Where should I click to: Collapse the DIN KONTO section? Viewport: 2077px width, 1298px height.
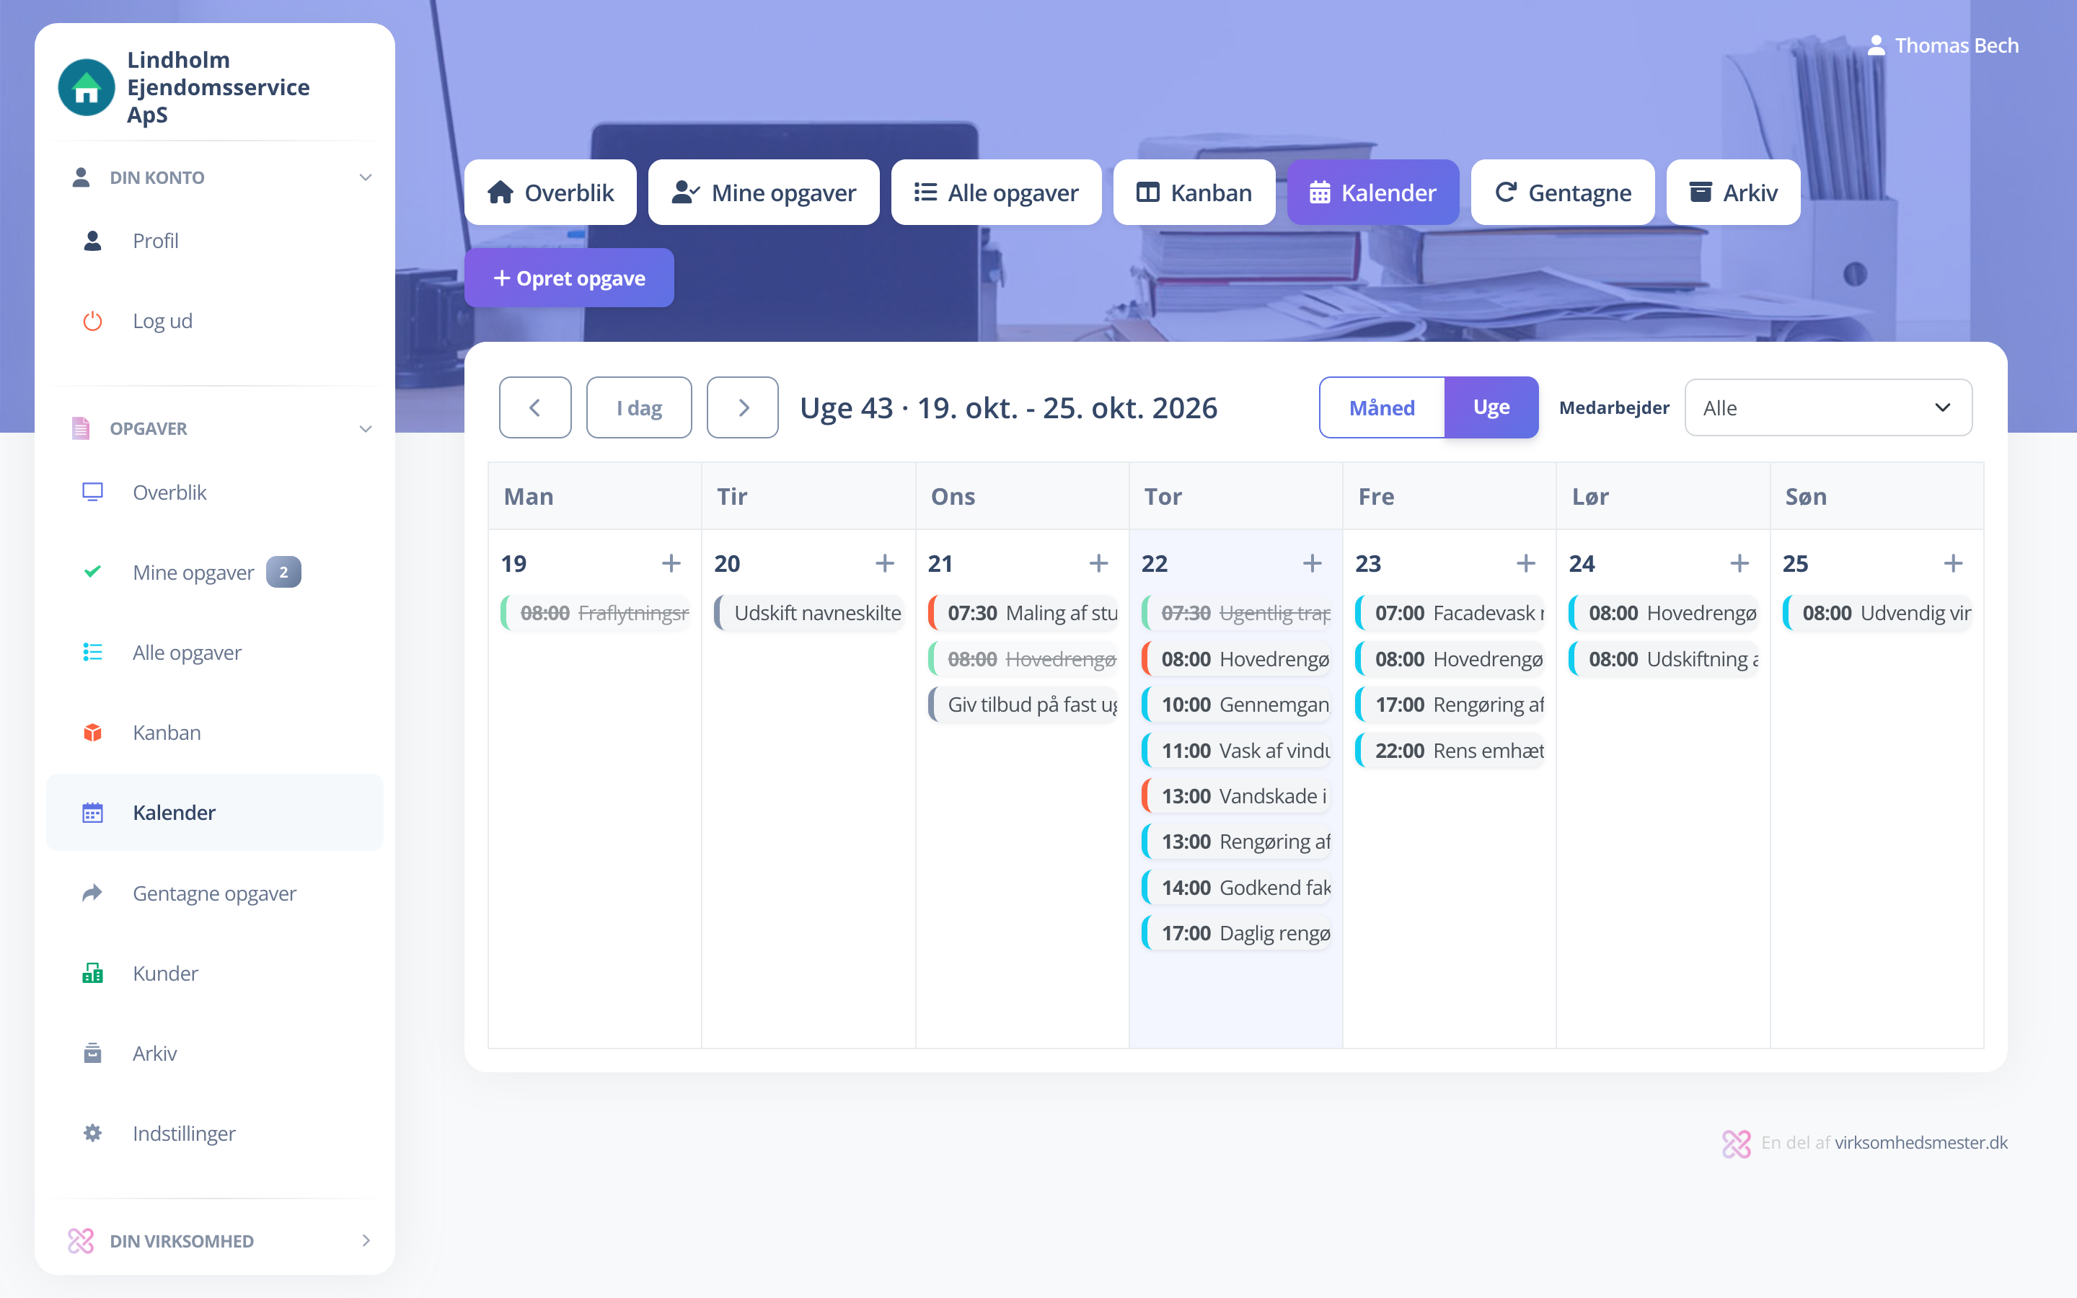tap(366, 177)
